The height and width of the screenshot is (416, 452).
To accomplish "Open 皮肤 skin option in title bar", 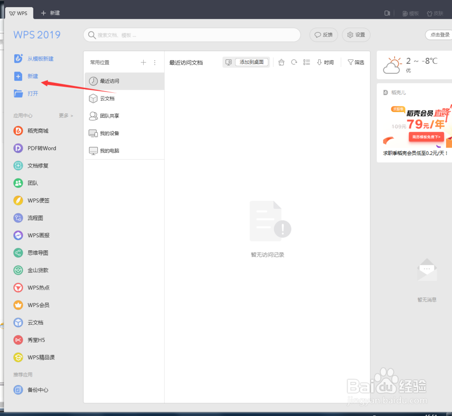I will tap(435, 13).
